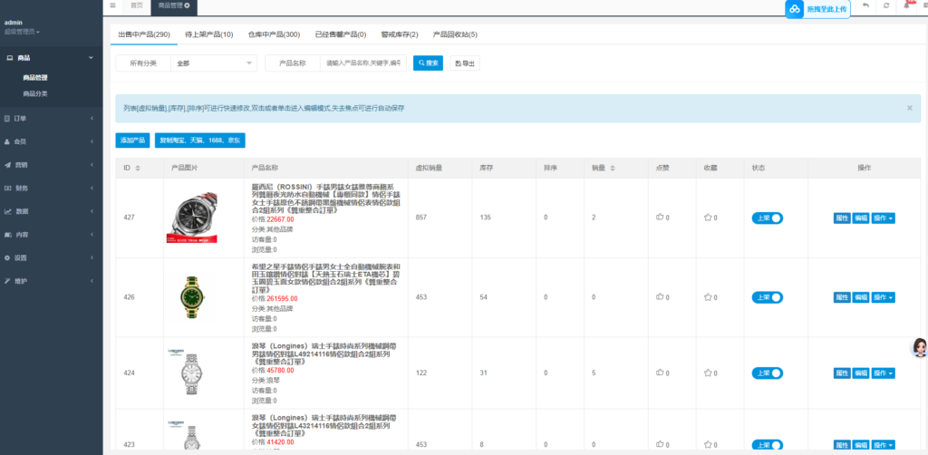The height and width of the screenshot is (455, 928).
Task: Click the cloud upload icon 拖拽至此上传
Action: point(795,9)
